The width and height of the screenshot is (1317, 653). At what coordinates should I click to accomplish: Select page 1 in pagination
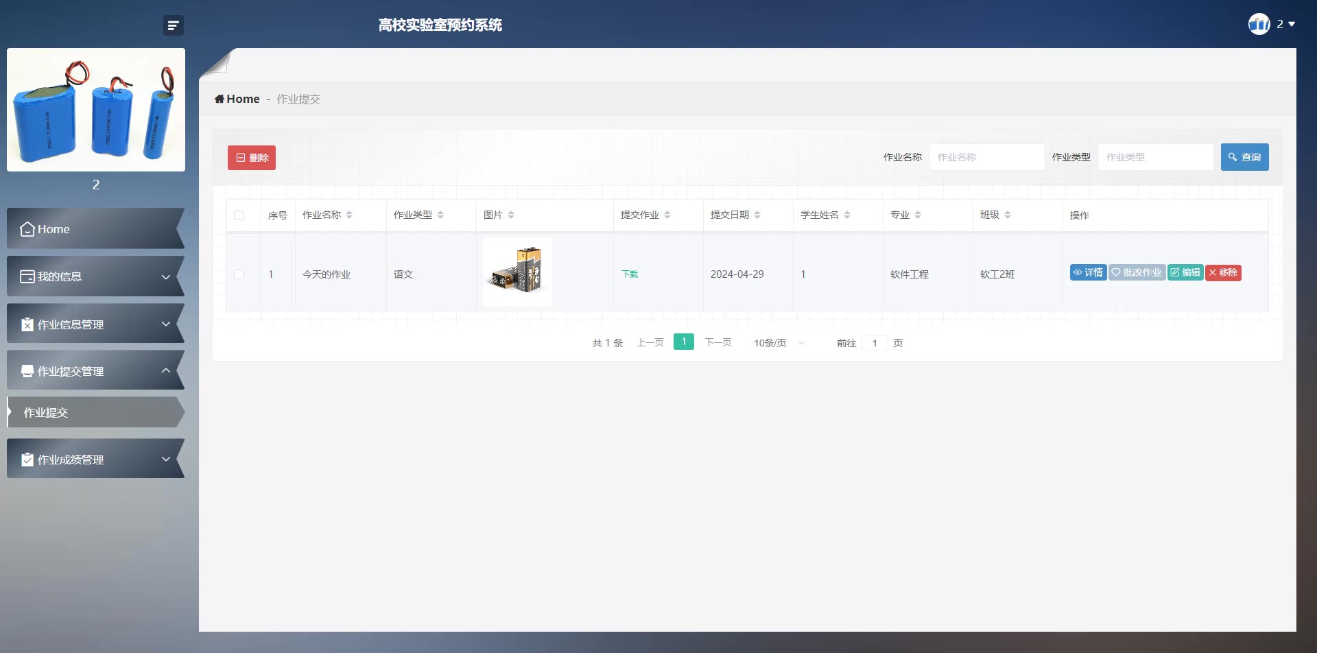(x=684, y=342)
